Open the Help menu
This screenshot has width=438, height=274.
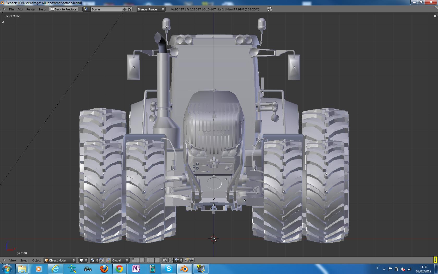tap(42, 9)
